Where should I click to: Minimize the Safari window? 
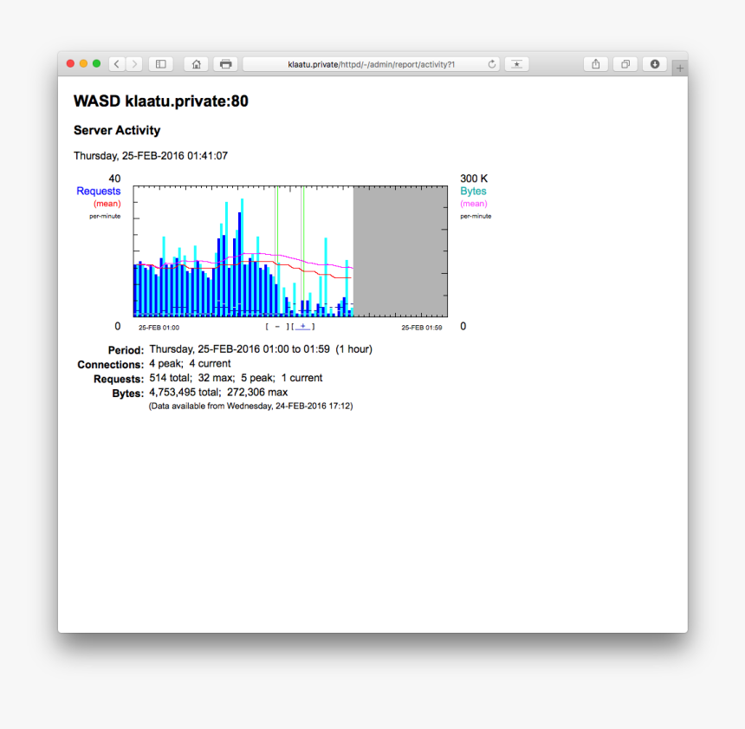coord(83,64)
